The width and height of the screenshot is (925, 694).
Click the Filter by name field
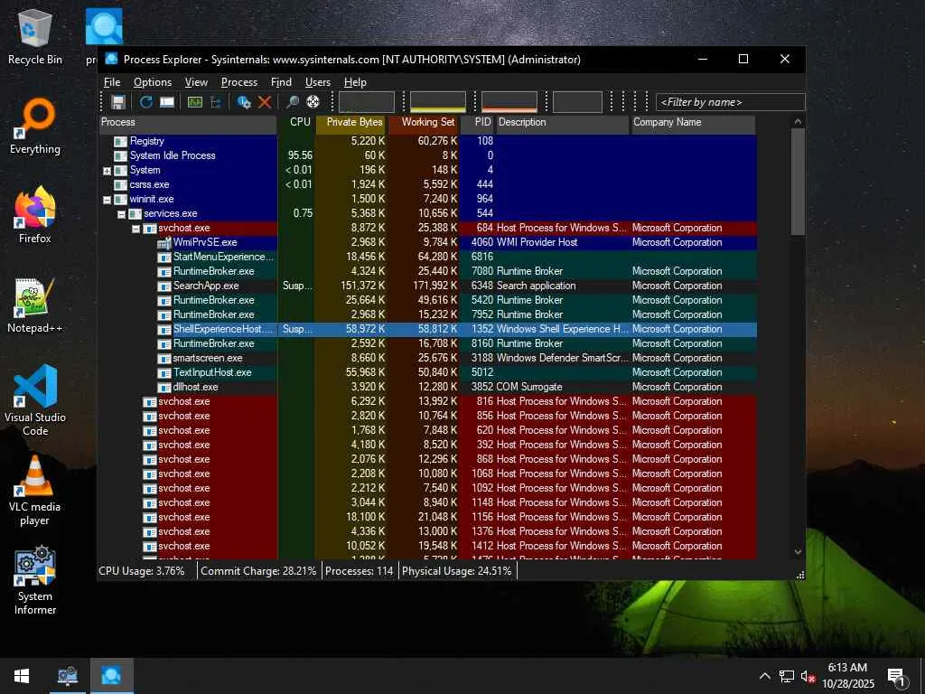pyautogui.click(x=730, y=102)
